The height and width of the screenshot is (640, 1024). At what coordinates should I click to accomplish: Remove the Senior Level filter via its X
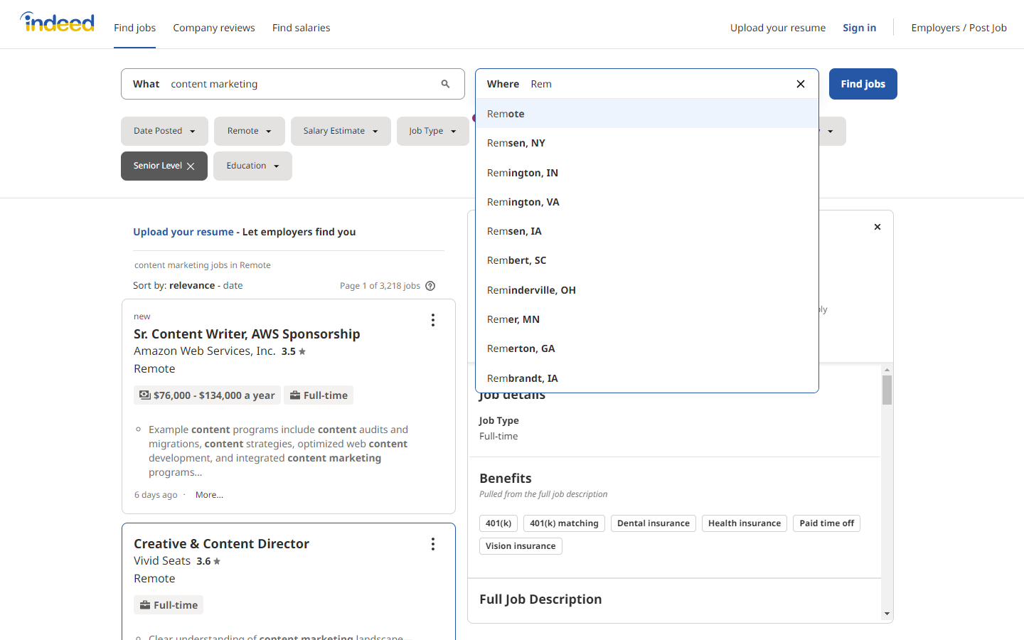(x=191, y=166)
